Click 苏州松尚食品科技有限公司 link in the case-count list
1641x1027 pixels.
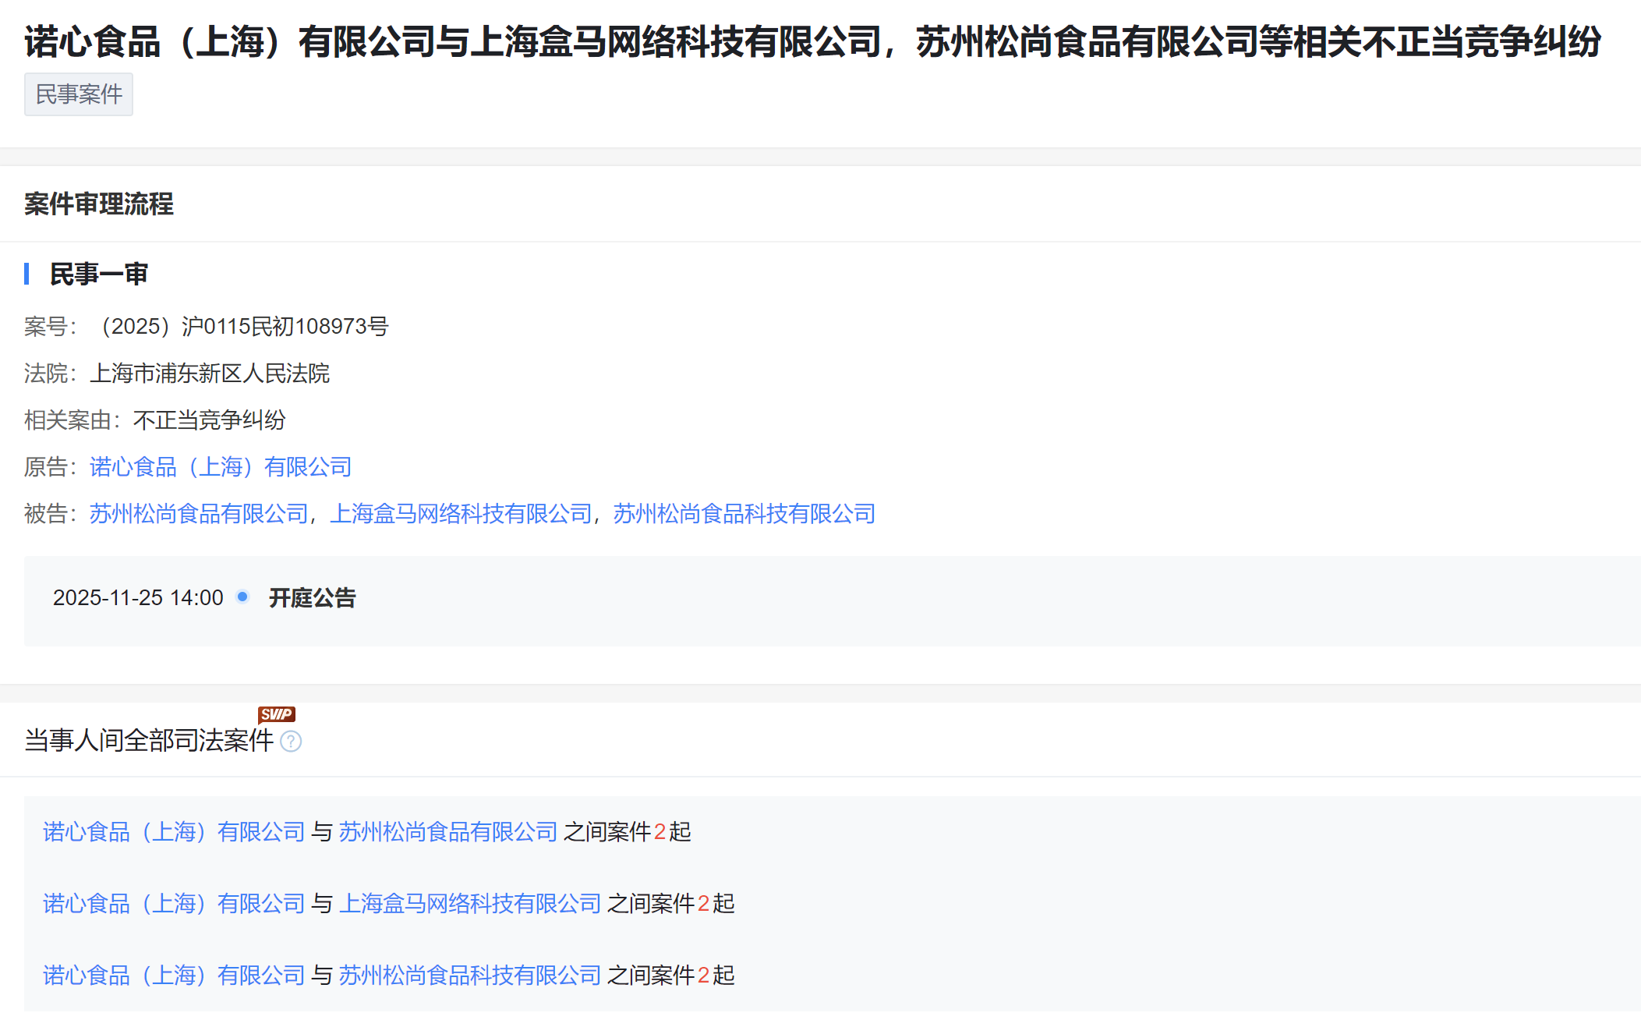[x=470, y=976]
